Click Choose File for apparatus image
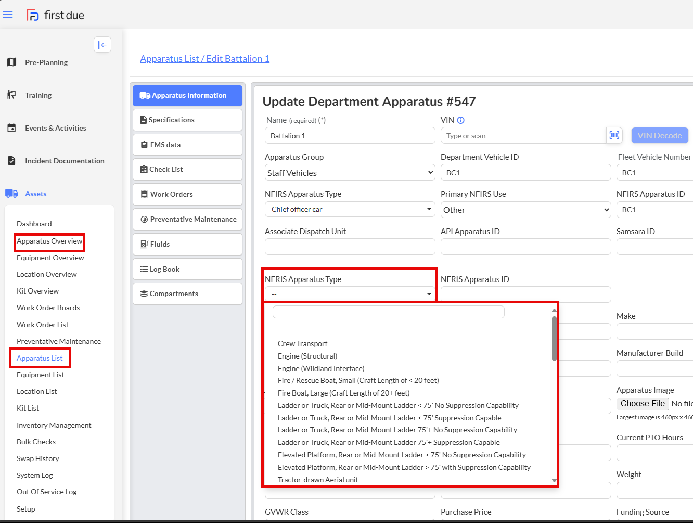The width and height of the screenshot is (693, 523). (x=643, y=404)
